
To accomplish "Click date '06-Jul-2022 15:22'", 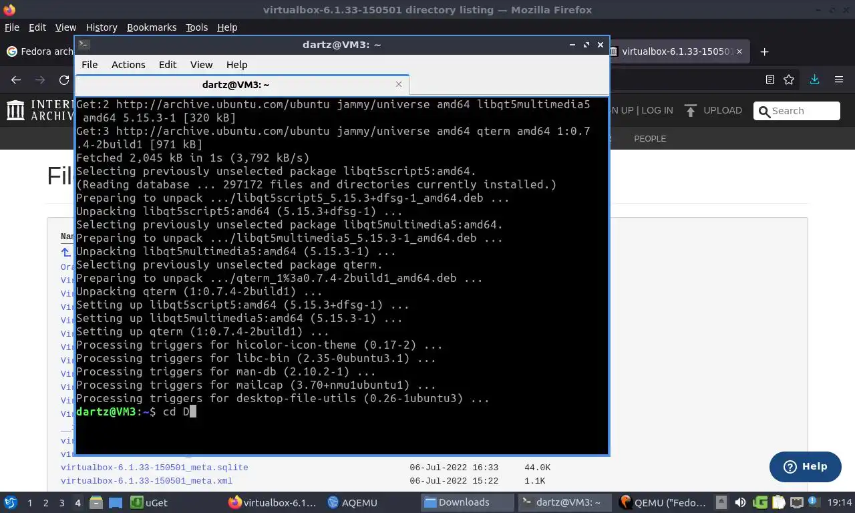I will click(x=454, y=481).
